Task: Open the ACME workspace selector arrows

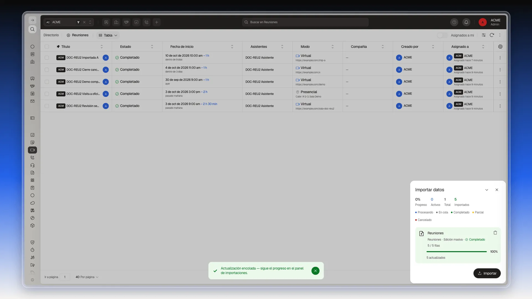Action: (90, 22)
